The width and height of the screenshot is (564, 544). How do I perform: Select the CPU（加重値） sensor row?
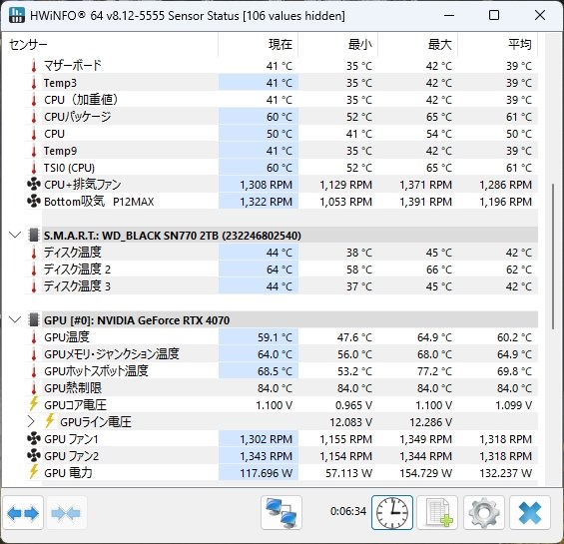pos(282,100)
